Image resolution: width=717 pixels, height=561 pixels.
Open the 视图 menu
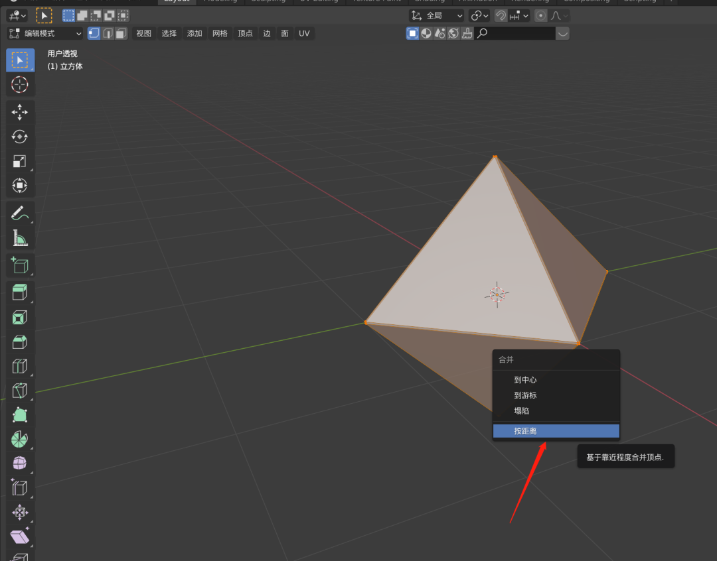click(x=143, y=33)
